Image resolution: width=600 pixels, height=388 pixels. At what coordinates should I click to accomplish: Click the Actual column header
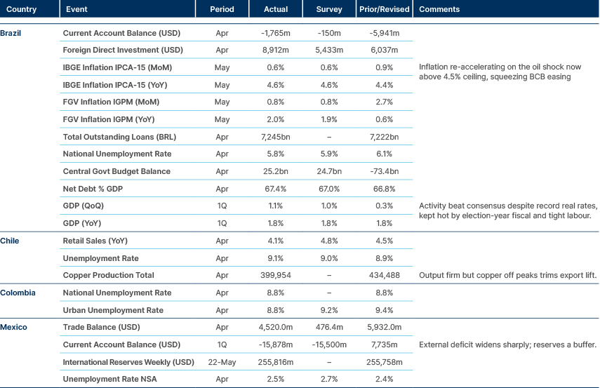coord(276,9)
